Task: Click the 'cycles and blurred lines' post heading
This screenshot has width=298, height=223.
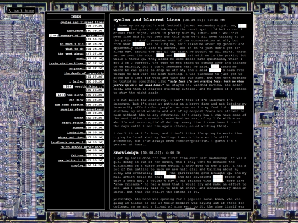Action: [x=147, y=20]
